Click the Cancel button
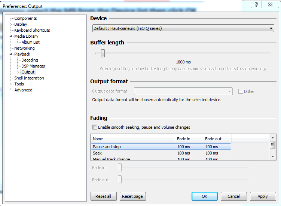 [x=233, y=196]
